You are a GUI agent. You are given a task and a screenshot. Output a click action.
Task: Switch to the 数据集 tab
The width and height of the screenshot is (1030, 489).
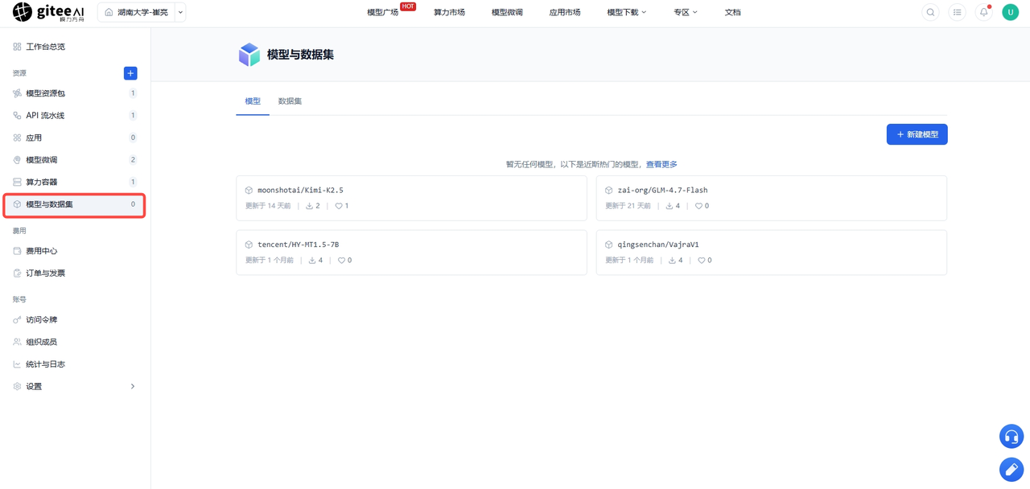[290, 101]
